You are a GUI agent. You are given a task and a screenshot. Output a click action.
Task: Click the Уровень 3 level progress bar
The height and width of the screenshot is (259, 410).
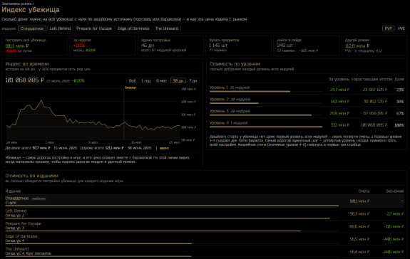pyautogui.click(x=266, y=115)
